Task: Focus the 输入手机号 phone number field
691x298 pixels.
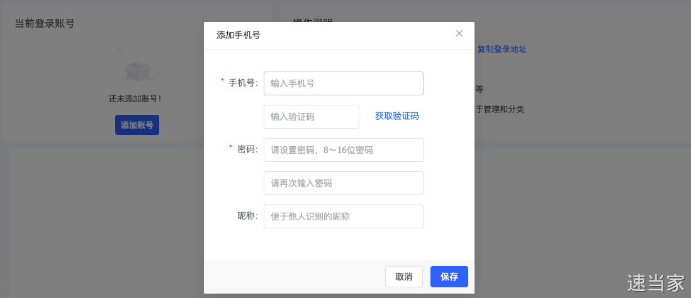Action: [343, 83]
